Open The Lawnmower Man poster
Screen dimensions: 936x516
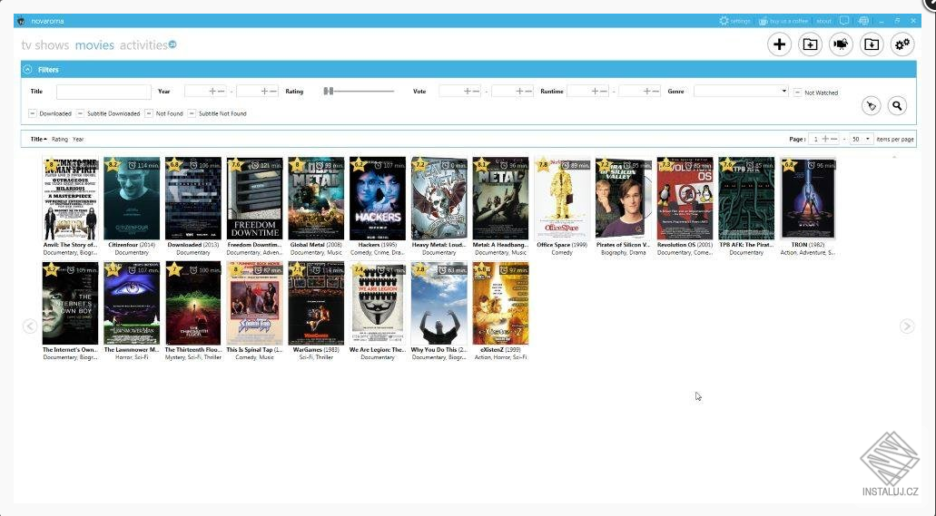coord(132,304)
